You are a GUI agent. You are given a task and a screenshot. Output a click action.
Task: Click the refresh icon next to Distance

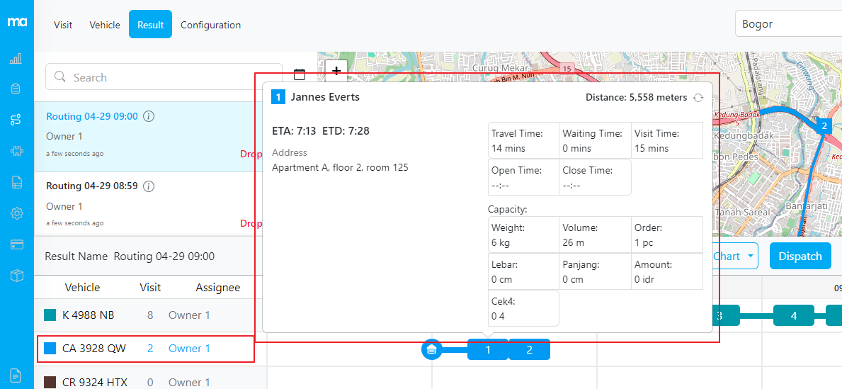point(698,98)
